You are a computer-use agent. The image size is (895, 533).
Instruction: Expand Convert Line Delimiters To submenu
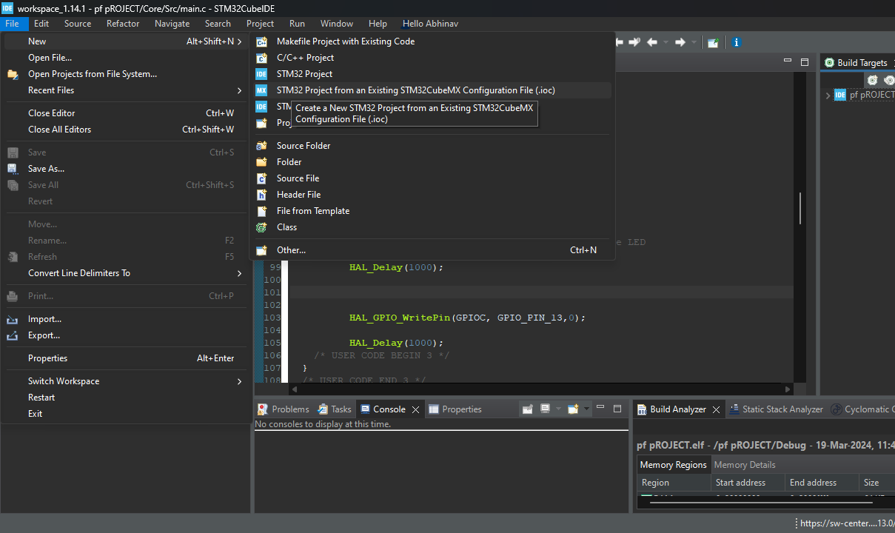pyautogui.click(x=126, y=273)
